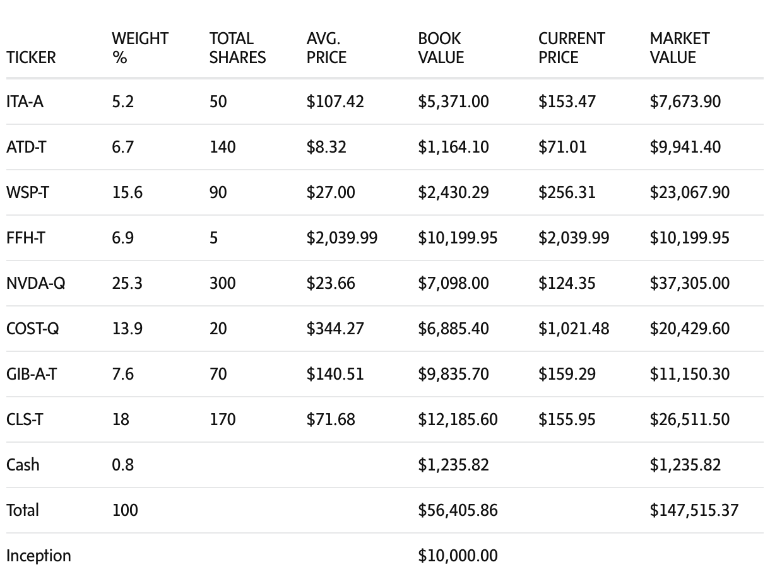Select the GIB-A-T ticker
The height and width of the screenshot is (584, 770).
pyautogui.click(x=31, y=374)
